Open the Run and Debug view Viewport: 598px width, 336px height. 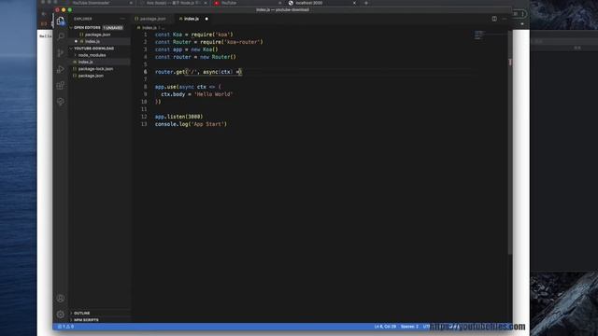point(61,69)
